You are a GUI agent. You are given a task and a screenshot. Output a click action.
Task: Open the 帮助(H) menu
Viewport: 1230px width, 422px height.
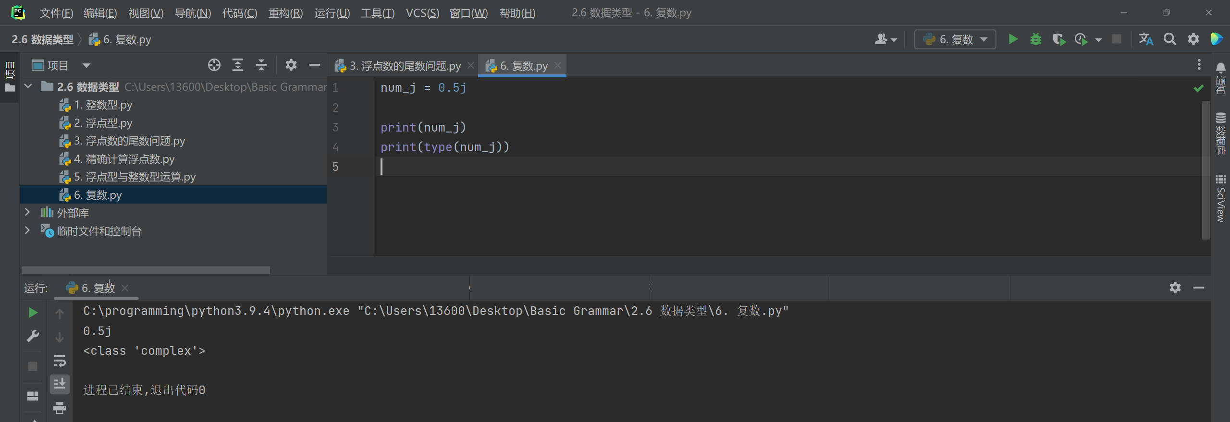(517, 13)
